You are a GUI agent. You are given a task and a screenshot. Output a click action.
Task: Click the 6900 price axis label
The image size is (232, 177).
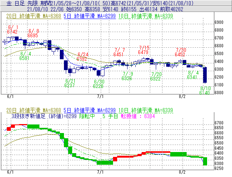pos(219,22)
